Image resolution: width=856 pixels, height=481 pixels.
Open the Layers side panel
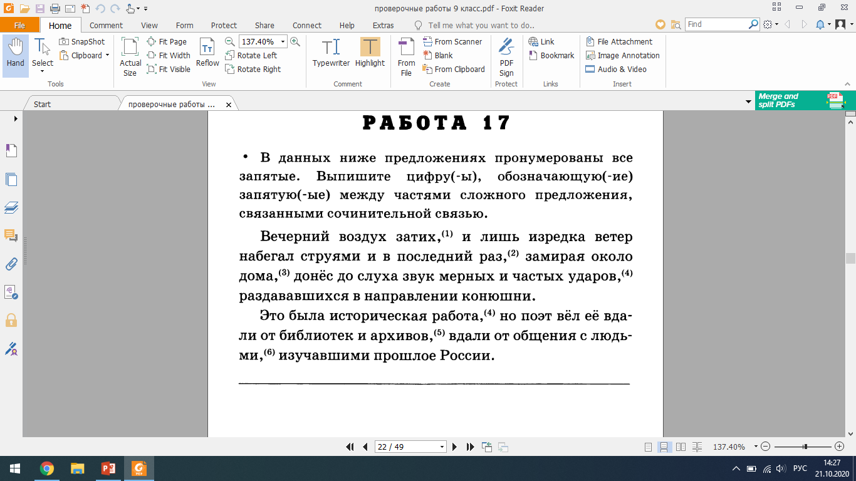click(x=11, y=207)
